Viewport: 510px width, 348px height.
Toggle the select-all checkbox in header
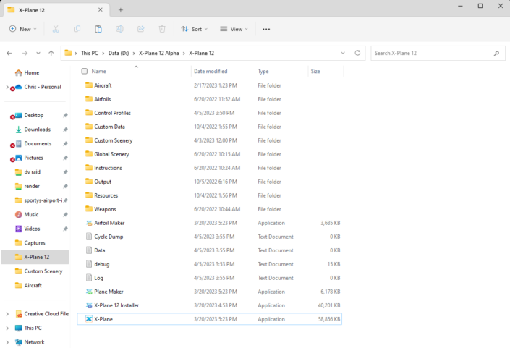(85, 72)
